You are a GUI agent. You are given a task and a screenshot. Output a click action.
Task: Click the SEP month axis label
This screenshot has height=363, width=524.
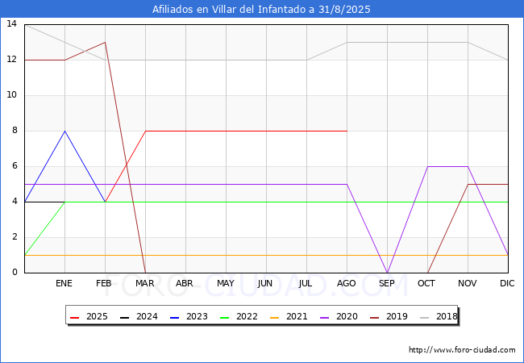(387, 283)
